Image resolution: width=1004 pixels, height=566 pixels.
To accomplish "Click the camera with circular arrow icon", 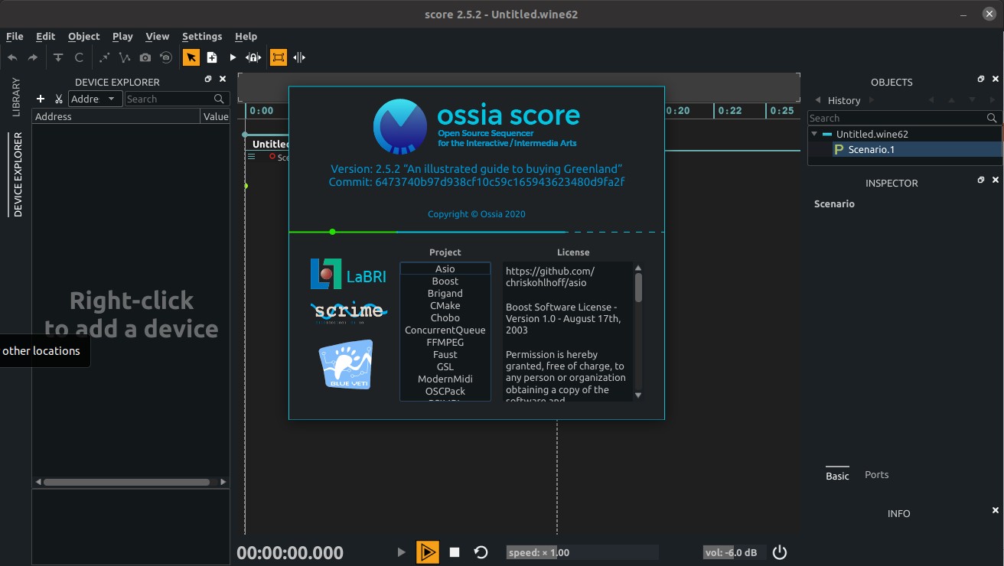I will 166,57.
